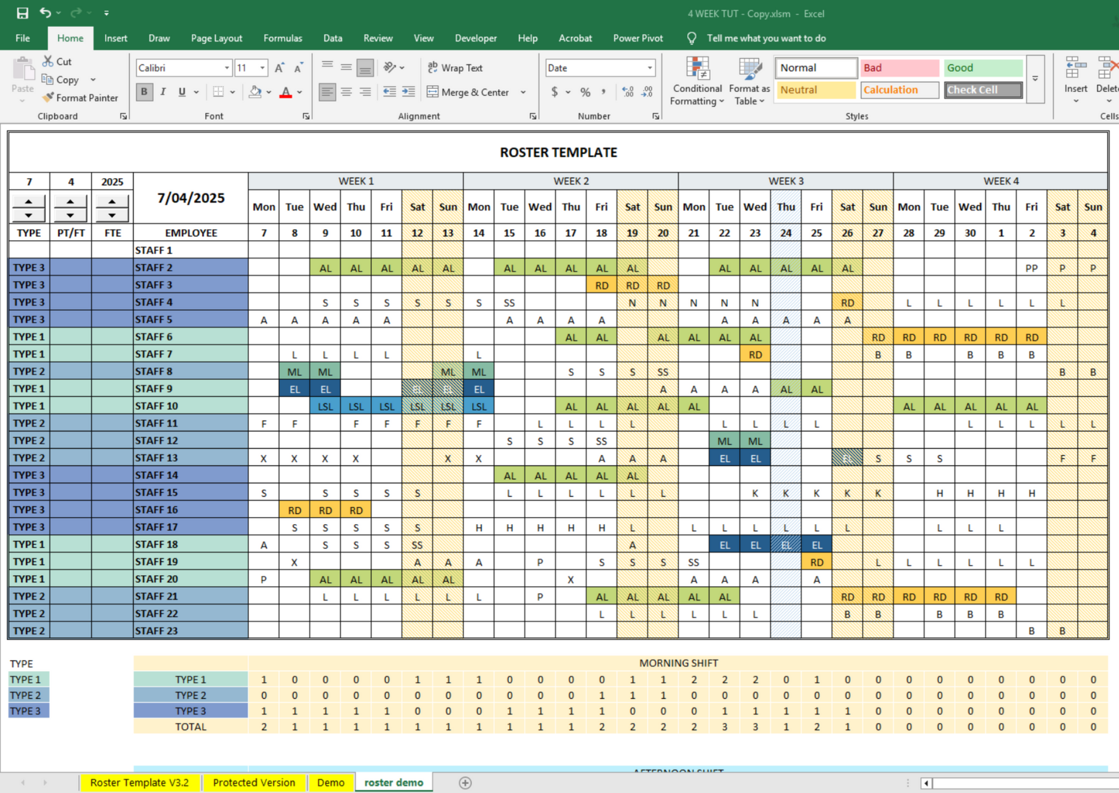
Task: Click the Percent Style icon
Action: [x=585, y=92]
